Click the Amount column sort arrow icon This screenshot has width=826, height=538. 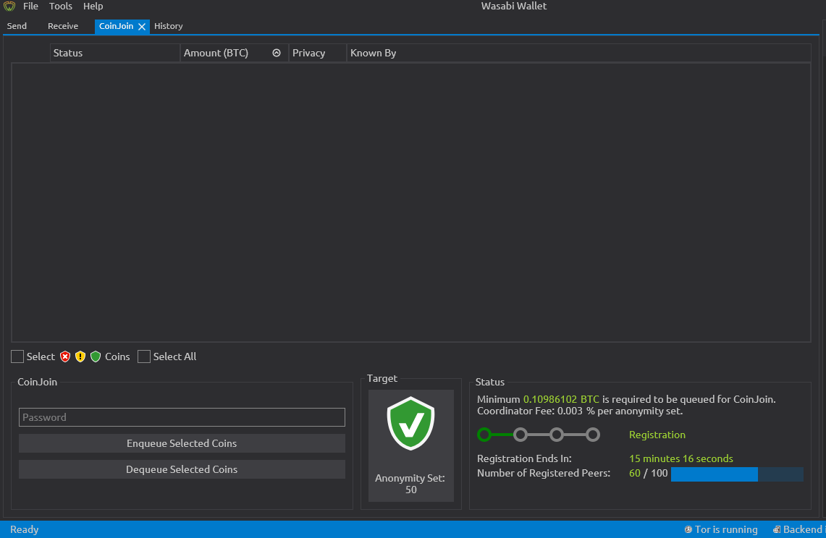coord(276,53)
